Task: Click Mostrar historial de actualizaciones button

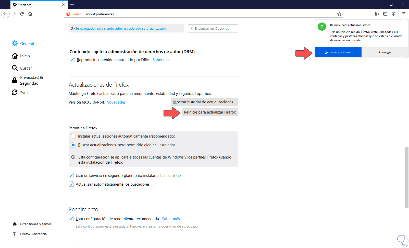Action: (204, 102)
